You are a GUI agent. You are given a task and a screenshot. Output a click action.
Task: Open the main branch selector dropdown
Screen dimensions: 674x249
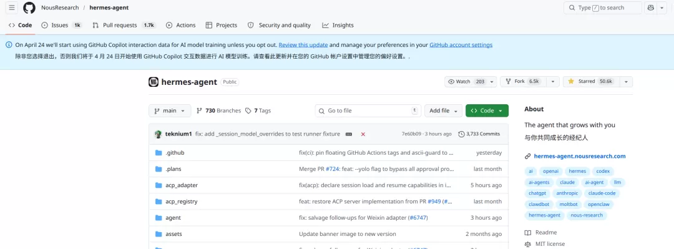coord(169,110)
